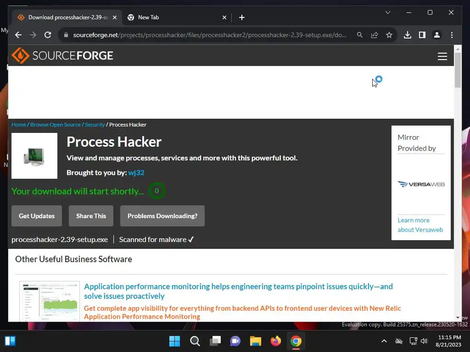Viewport: 470px width, 352px height.
Task: Open Windows taskbar search
Action: click(x=195, y=341)
